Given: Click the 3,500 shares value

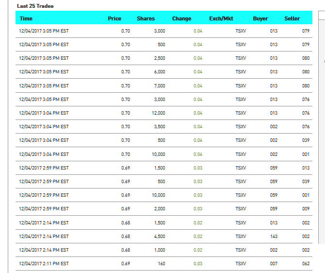Looking at the screenshot, I should pyautogui.click(x=158, y=127).
